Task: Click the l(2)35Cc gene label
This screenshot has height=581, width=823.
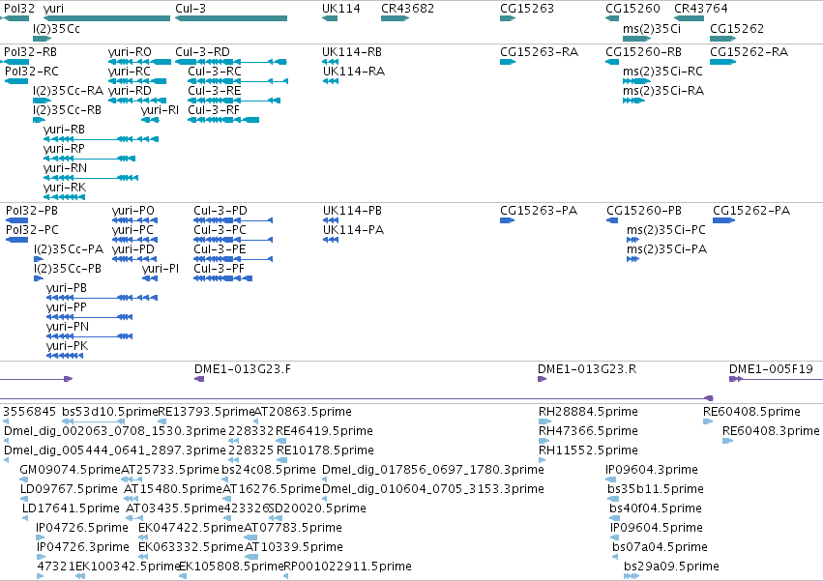Action: [56, 29]
